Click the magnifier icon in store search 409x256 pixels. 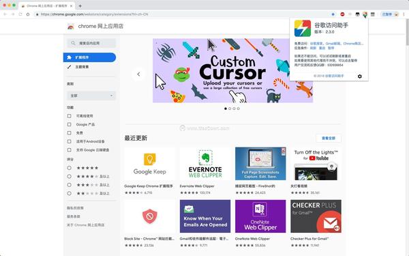[73, 43]
